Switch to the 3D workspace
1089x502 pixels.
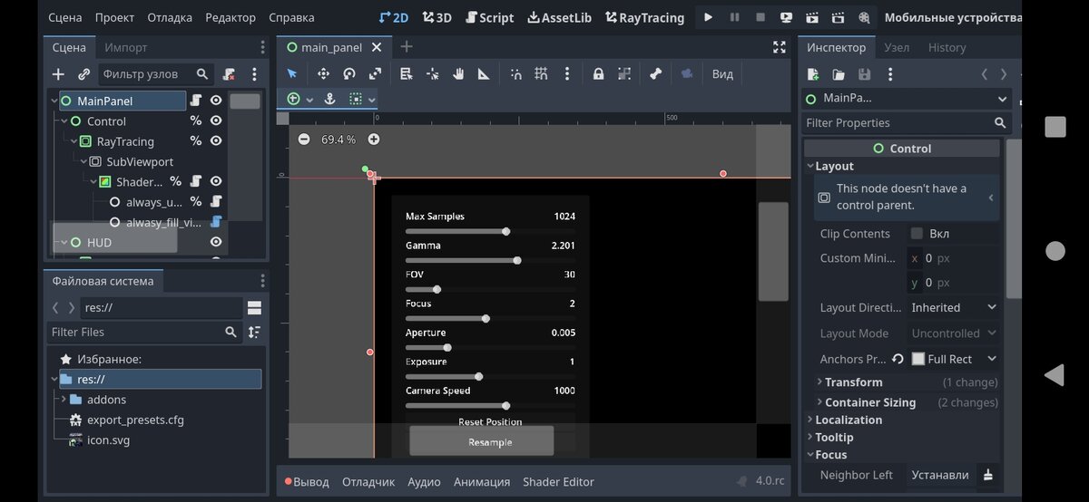tap(437, 17)
